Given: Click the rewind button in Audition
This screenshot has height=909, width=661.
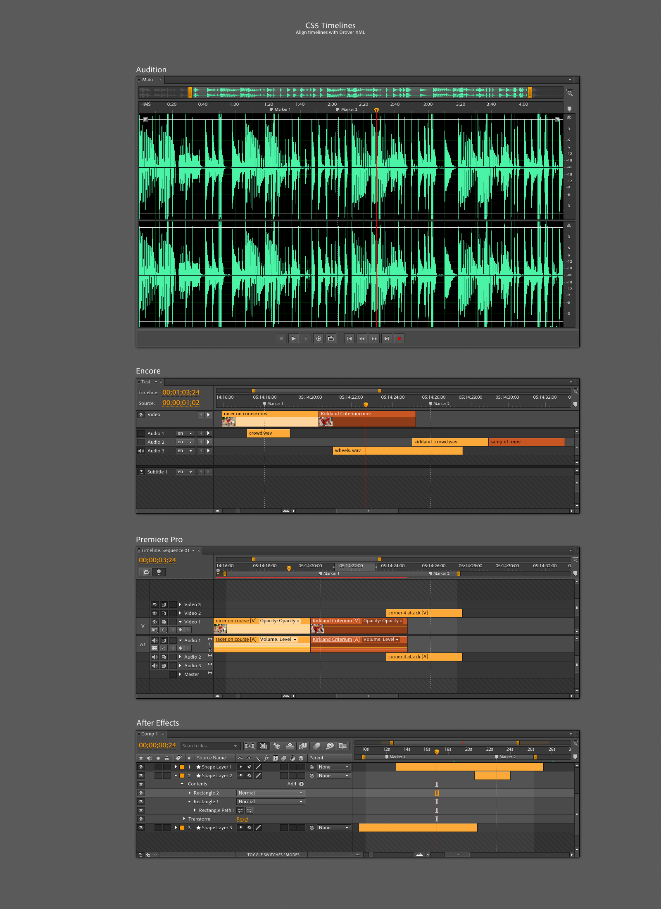Looking at the screenshot, I should (362, 338).
